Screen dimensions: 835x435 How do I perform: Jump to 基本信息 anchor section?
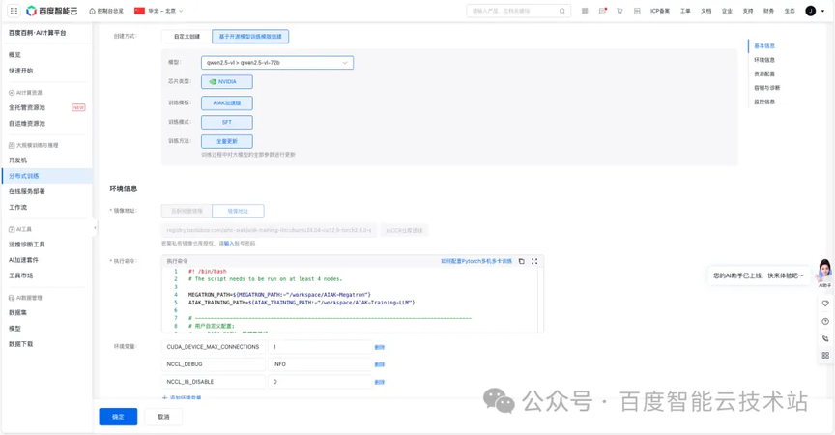point(764,46)
